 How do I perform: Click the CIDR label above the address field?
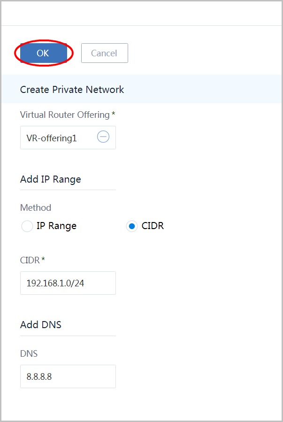(x=30, y=260)
